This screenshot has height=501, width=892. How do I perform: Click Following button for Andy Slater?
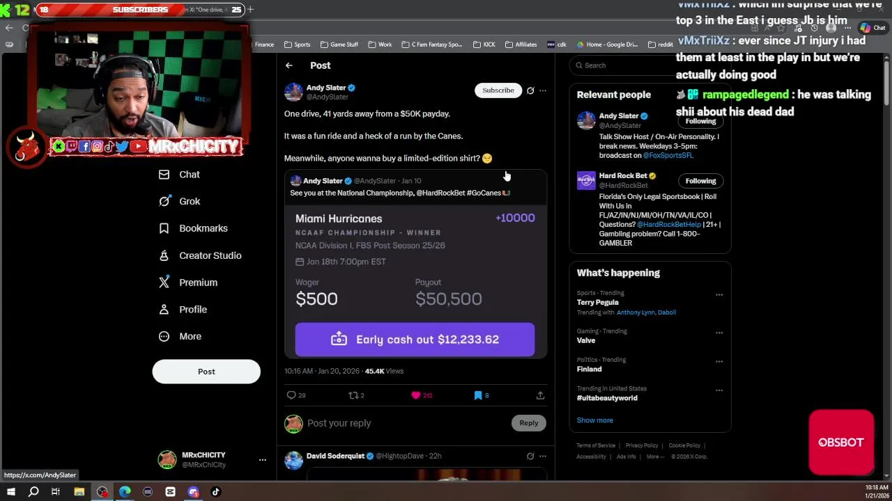pos(700,121)
